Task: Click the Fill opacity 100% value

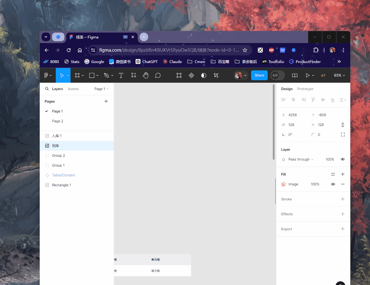Action: [x=315, y=184]
